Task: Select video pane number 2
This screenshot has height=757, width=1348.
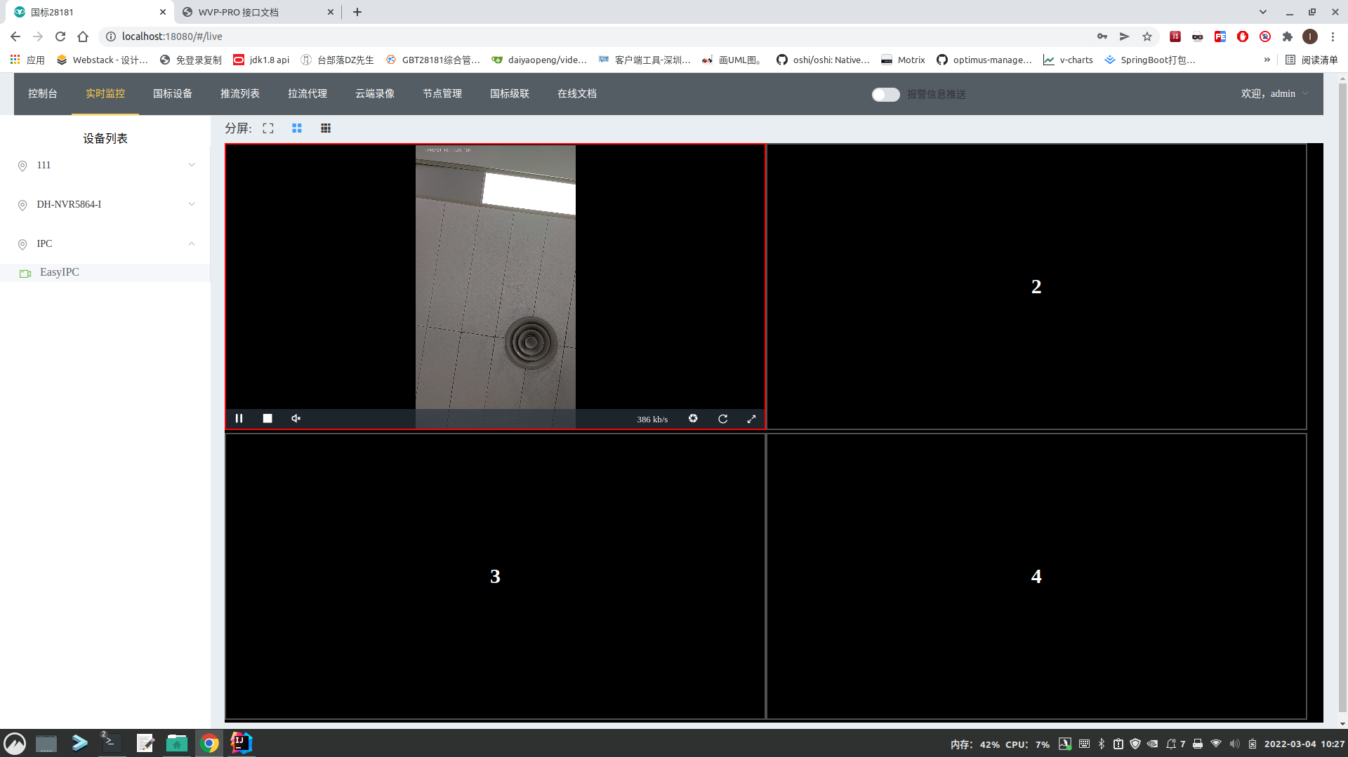Action: [1036, 287]
